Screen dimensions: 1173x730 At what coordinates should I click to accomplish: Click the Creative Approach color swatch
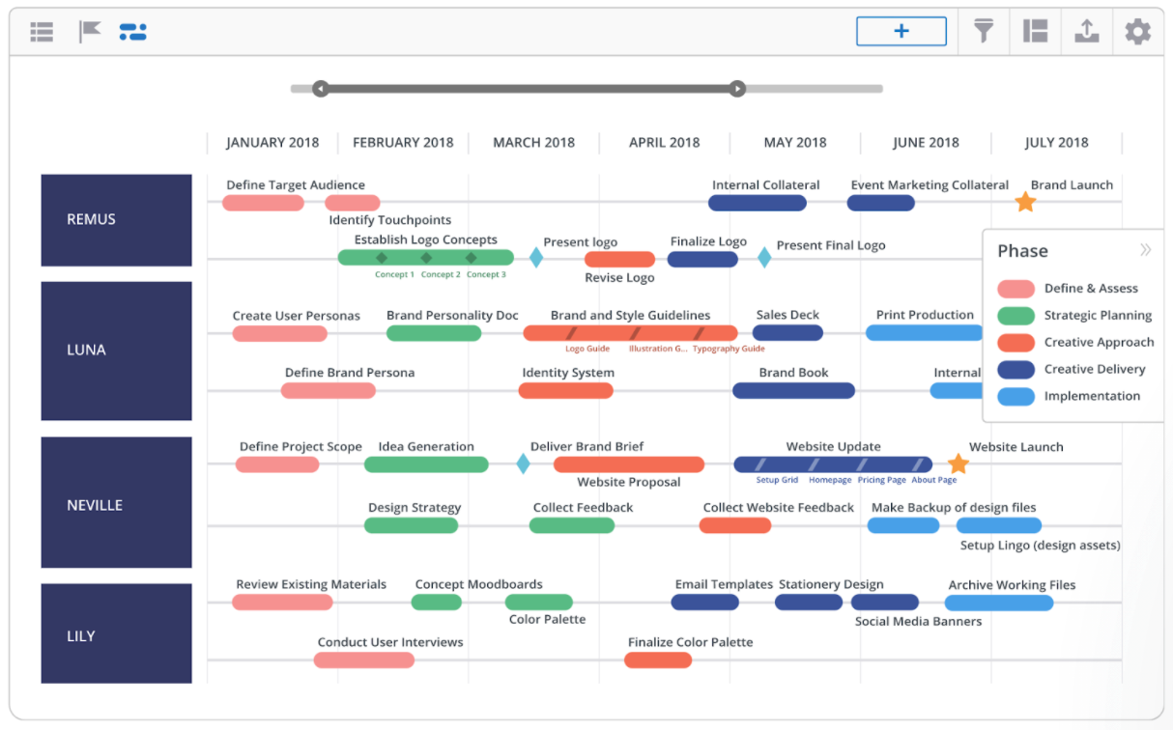pyautogui.click(x=1016, y=342)
